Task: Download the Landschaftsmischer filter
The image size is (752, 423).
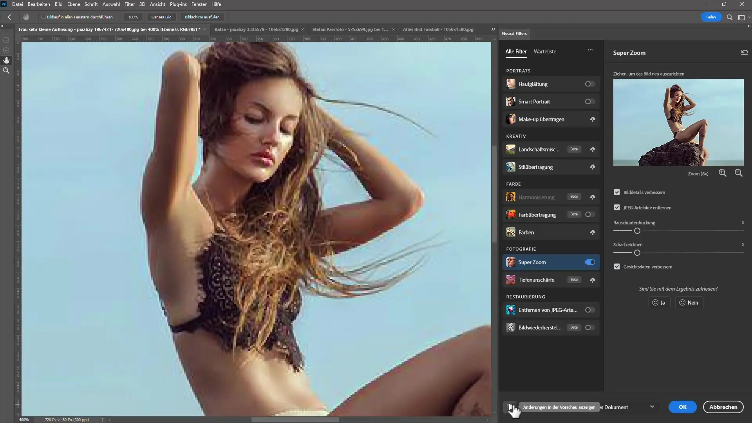Action: [593, 149]
